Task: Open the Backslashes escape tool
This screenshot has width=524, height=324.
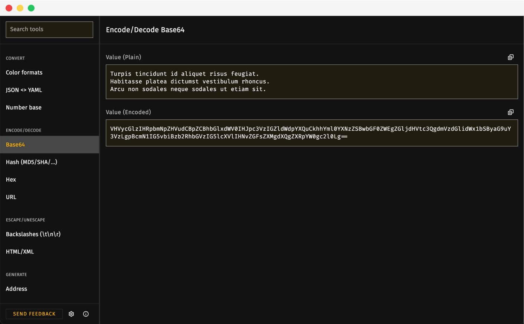Action: pos(49,234)
